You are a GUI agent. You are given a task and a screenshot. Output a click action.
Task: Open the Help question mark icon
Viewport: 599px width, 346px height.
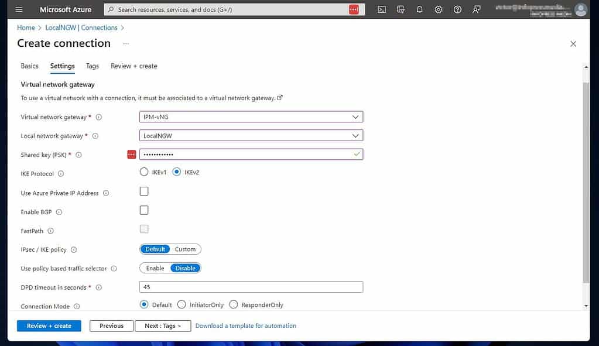click(457, 9)
